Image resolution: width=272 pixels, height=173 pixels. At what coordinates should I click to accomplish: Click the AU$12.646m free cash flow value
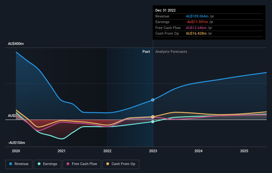pos(196,28)
